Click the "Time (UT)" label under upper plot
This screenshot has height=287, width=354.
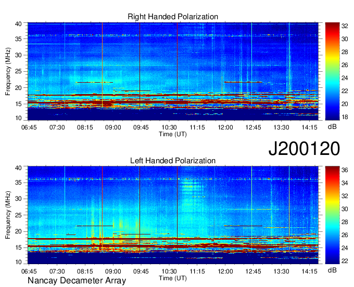pyautogui.click(x=173, y=134)
